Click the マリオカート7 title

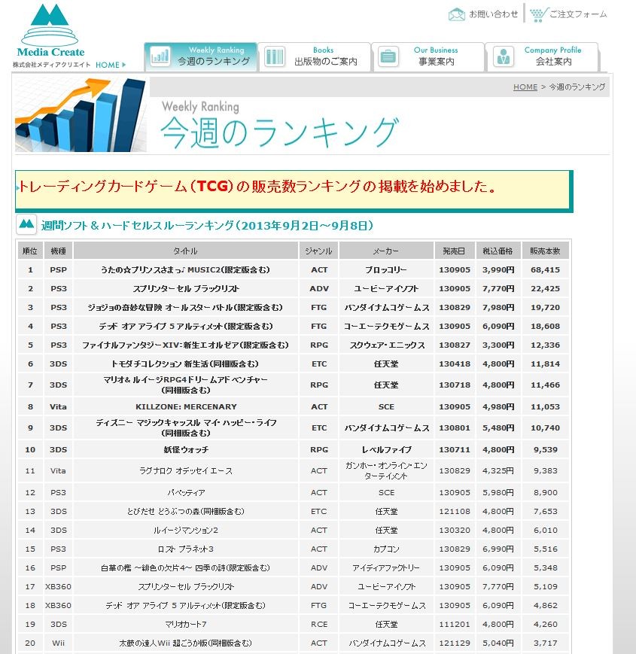tap(186, 625)
